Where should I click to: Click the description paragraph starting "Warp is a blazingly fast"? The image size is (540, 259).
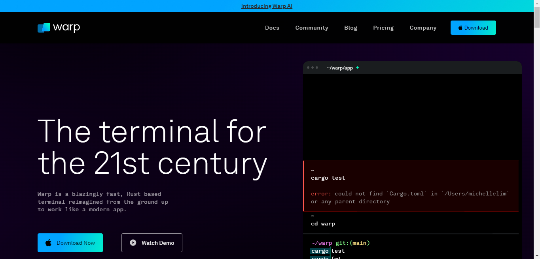(x=103, y=202)
